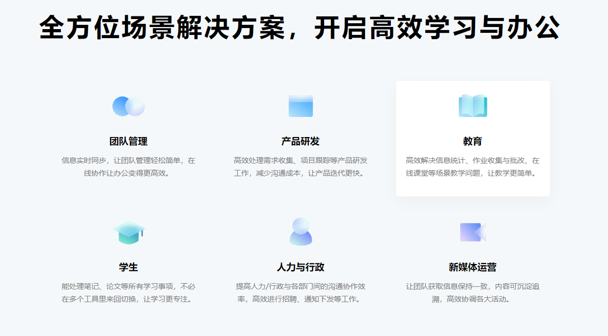The image size is (608, 336).
Task: Click the 新媒体运营 description about 内容可沉淀追溯
Action: pos(472,293)
